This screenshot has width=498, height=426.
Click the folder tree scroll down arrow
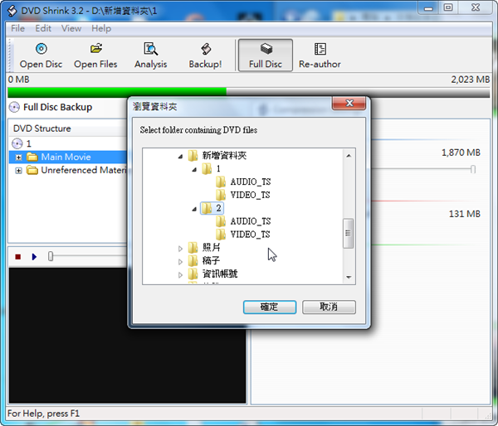click(x=349, y=278)
